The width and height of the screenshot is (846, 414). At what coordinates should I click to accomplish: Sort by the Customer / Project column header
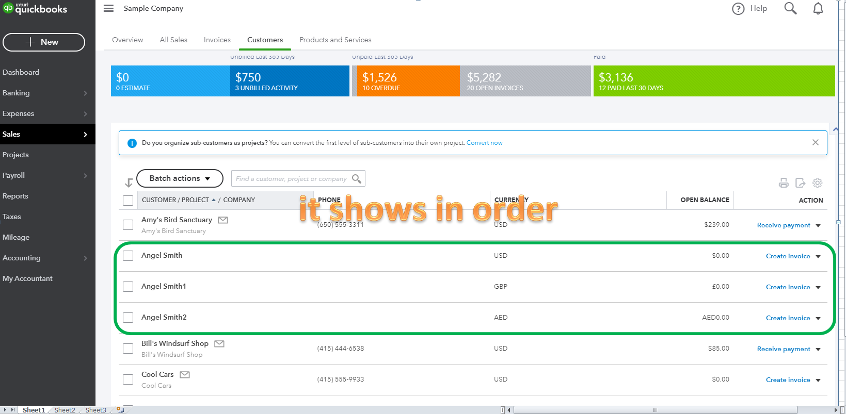[x=179, y=200]
